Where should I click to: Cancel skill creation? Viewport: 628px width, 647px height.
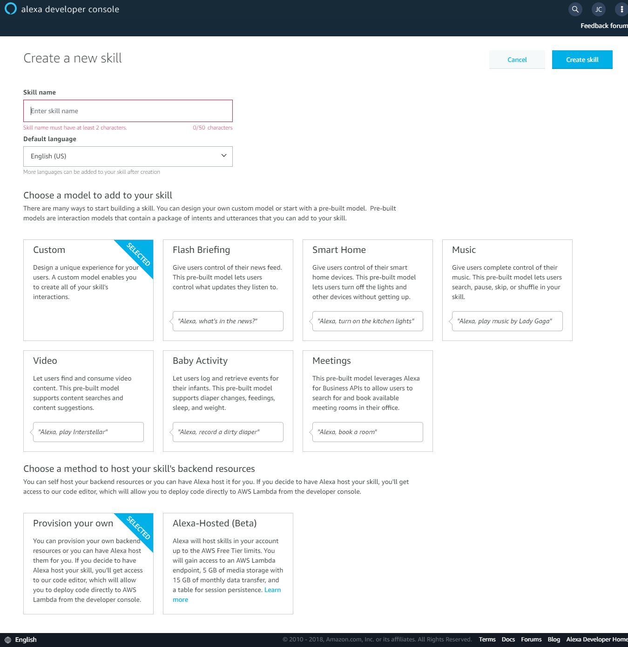pos(517,60)
